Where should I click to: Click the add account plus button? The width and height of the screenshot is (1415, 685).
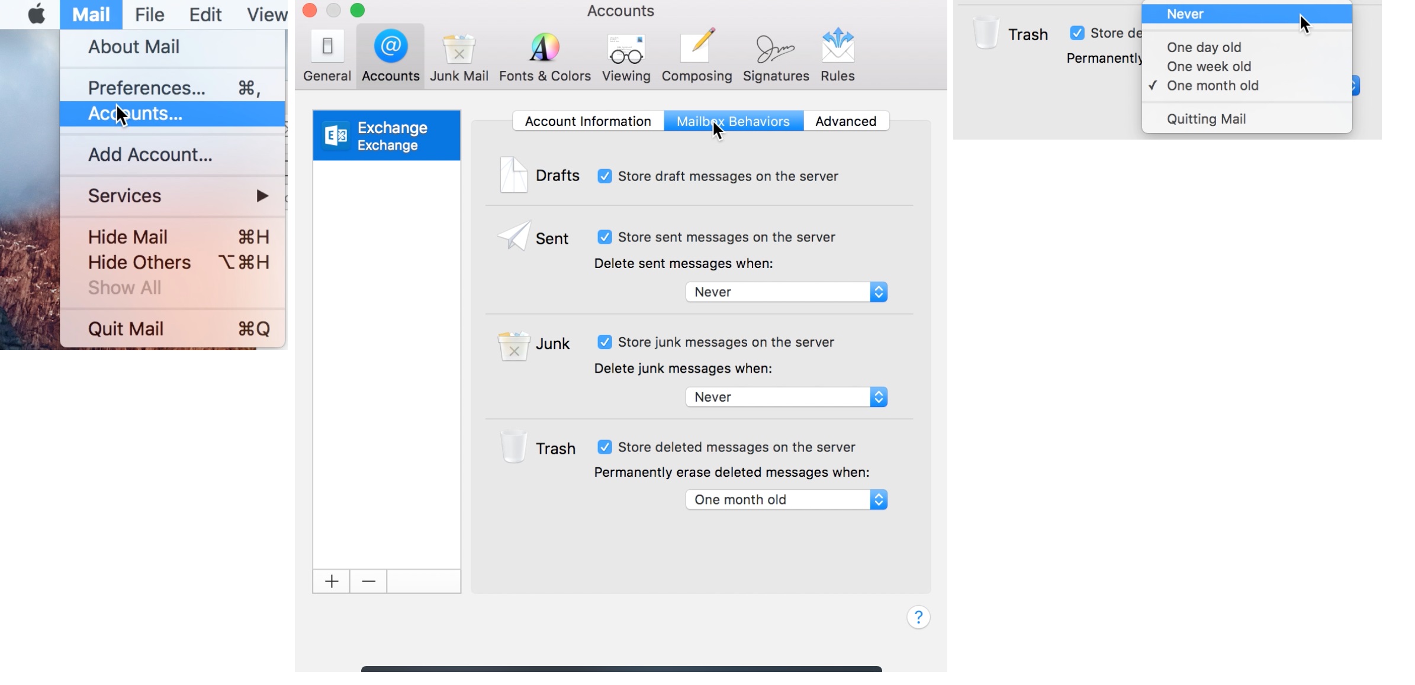(331, 581)
